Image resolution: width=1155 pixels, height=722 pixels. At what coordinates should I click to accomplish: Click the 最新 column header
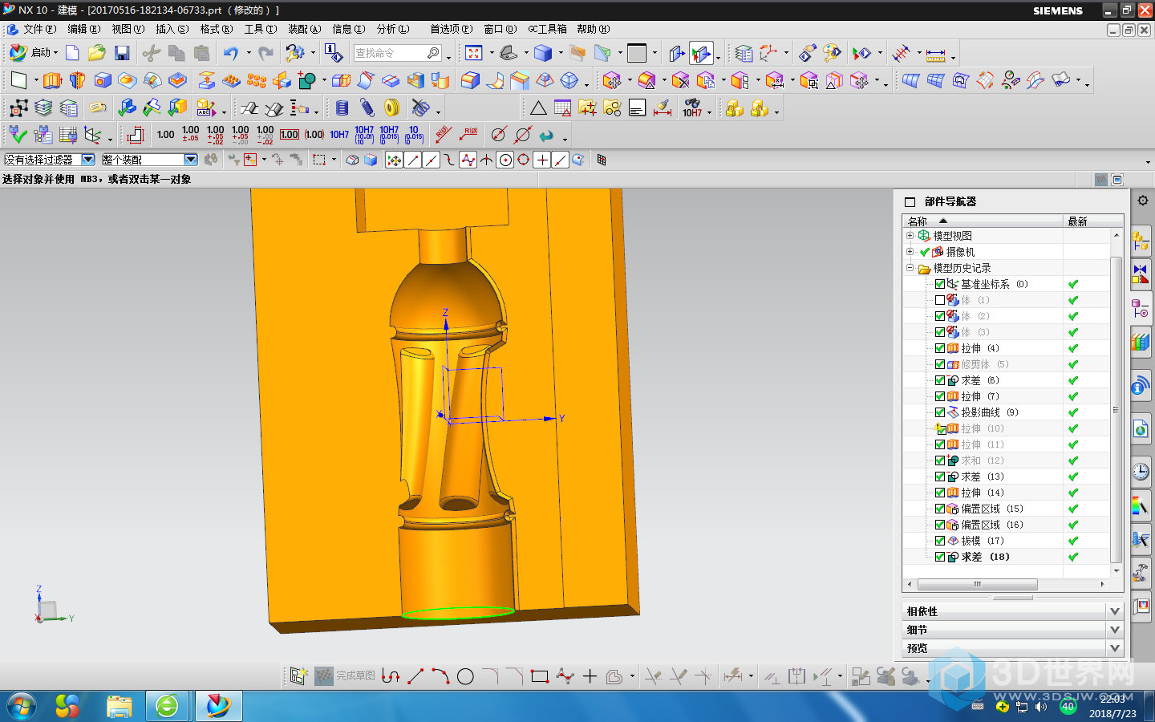pyautogui.click(x=1093, y=221)
